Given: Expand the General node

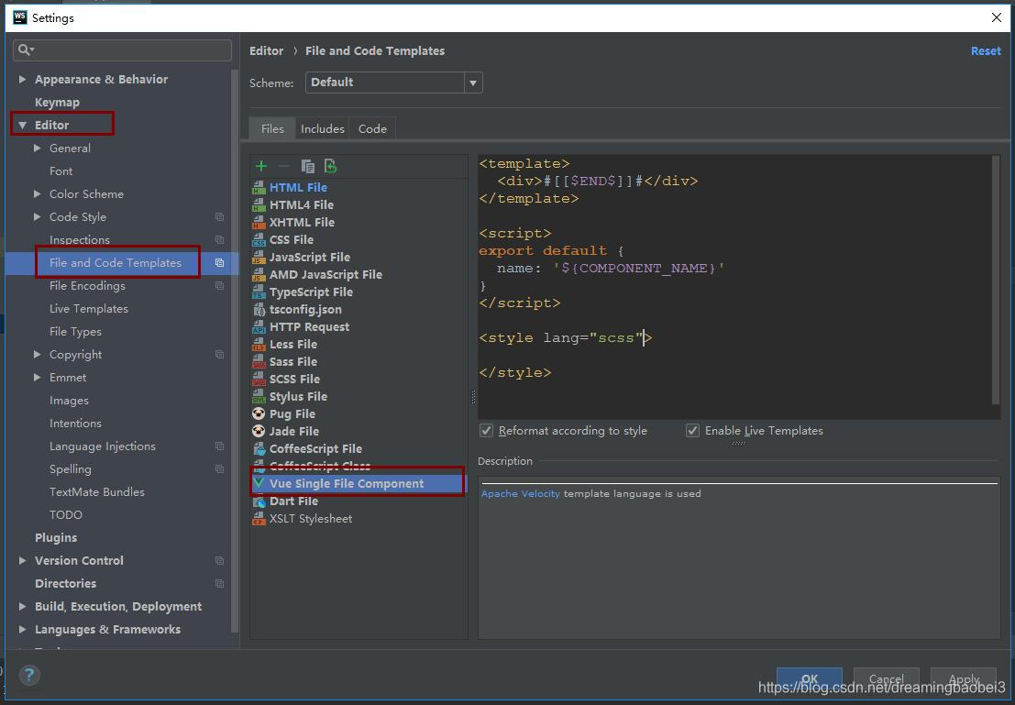Looking at the screenshot, I should click(38, 149).
